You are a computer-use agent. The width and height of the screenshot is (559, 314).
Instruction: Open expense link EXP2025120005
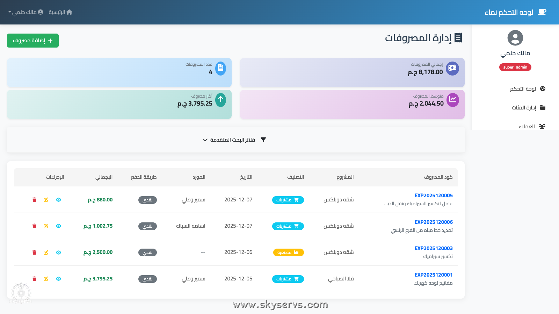pos(434,195)
